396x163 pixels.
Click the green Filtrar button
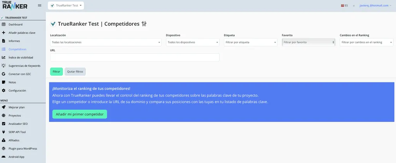(x=56, y=72)
